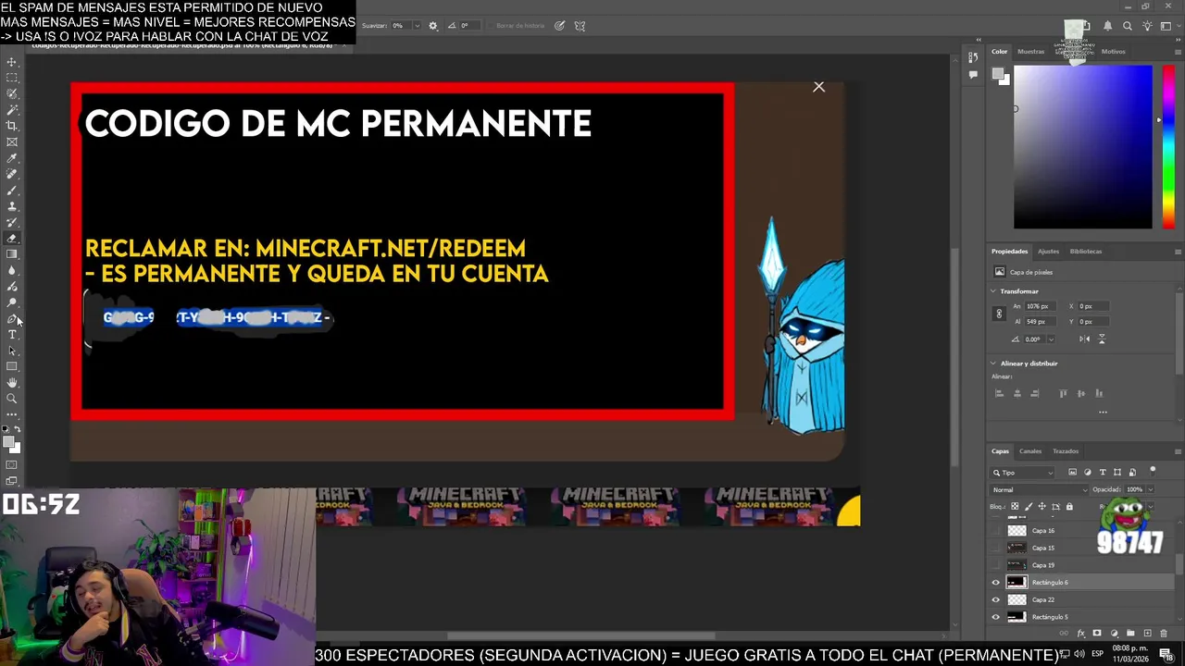Select the Magic Wand tool

point(12,110)
